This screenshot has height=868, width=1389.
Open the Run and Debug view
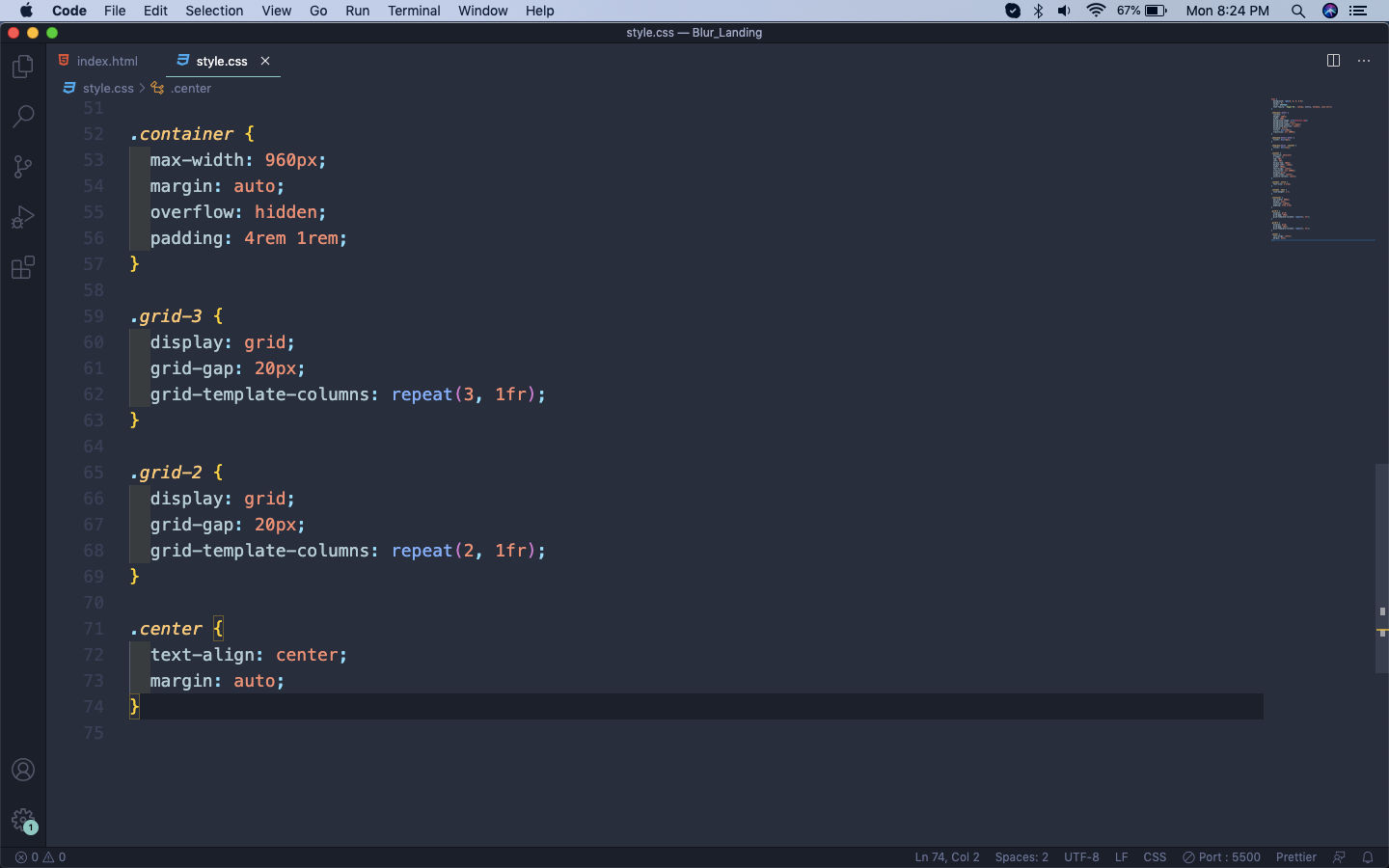point(23,217)
